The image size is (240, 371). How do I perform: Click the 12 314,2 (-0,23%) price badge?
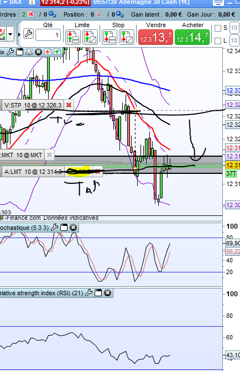pos(65,2)
